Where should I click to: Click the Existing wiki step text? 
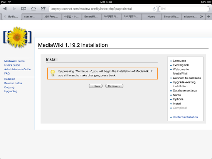[181, 65]
